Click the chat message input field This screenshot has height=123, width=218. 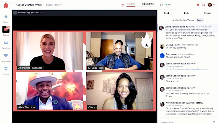186,122
